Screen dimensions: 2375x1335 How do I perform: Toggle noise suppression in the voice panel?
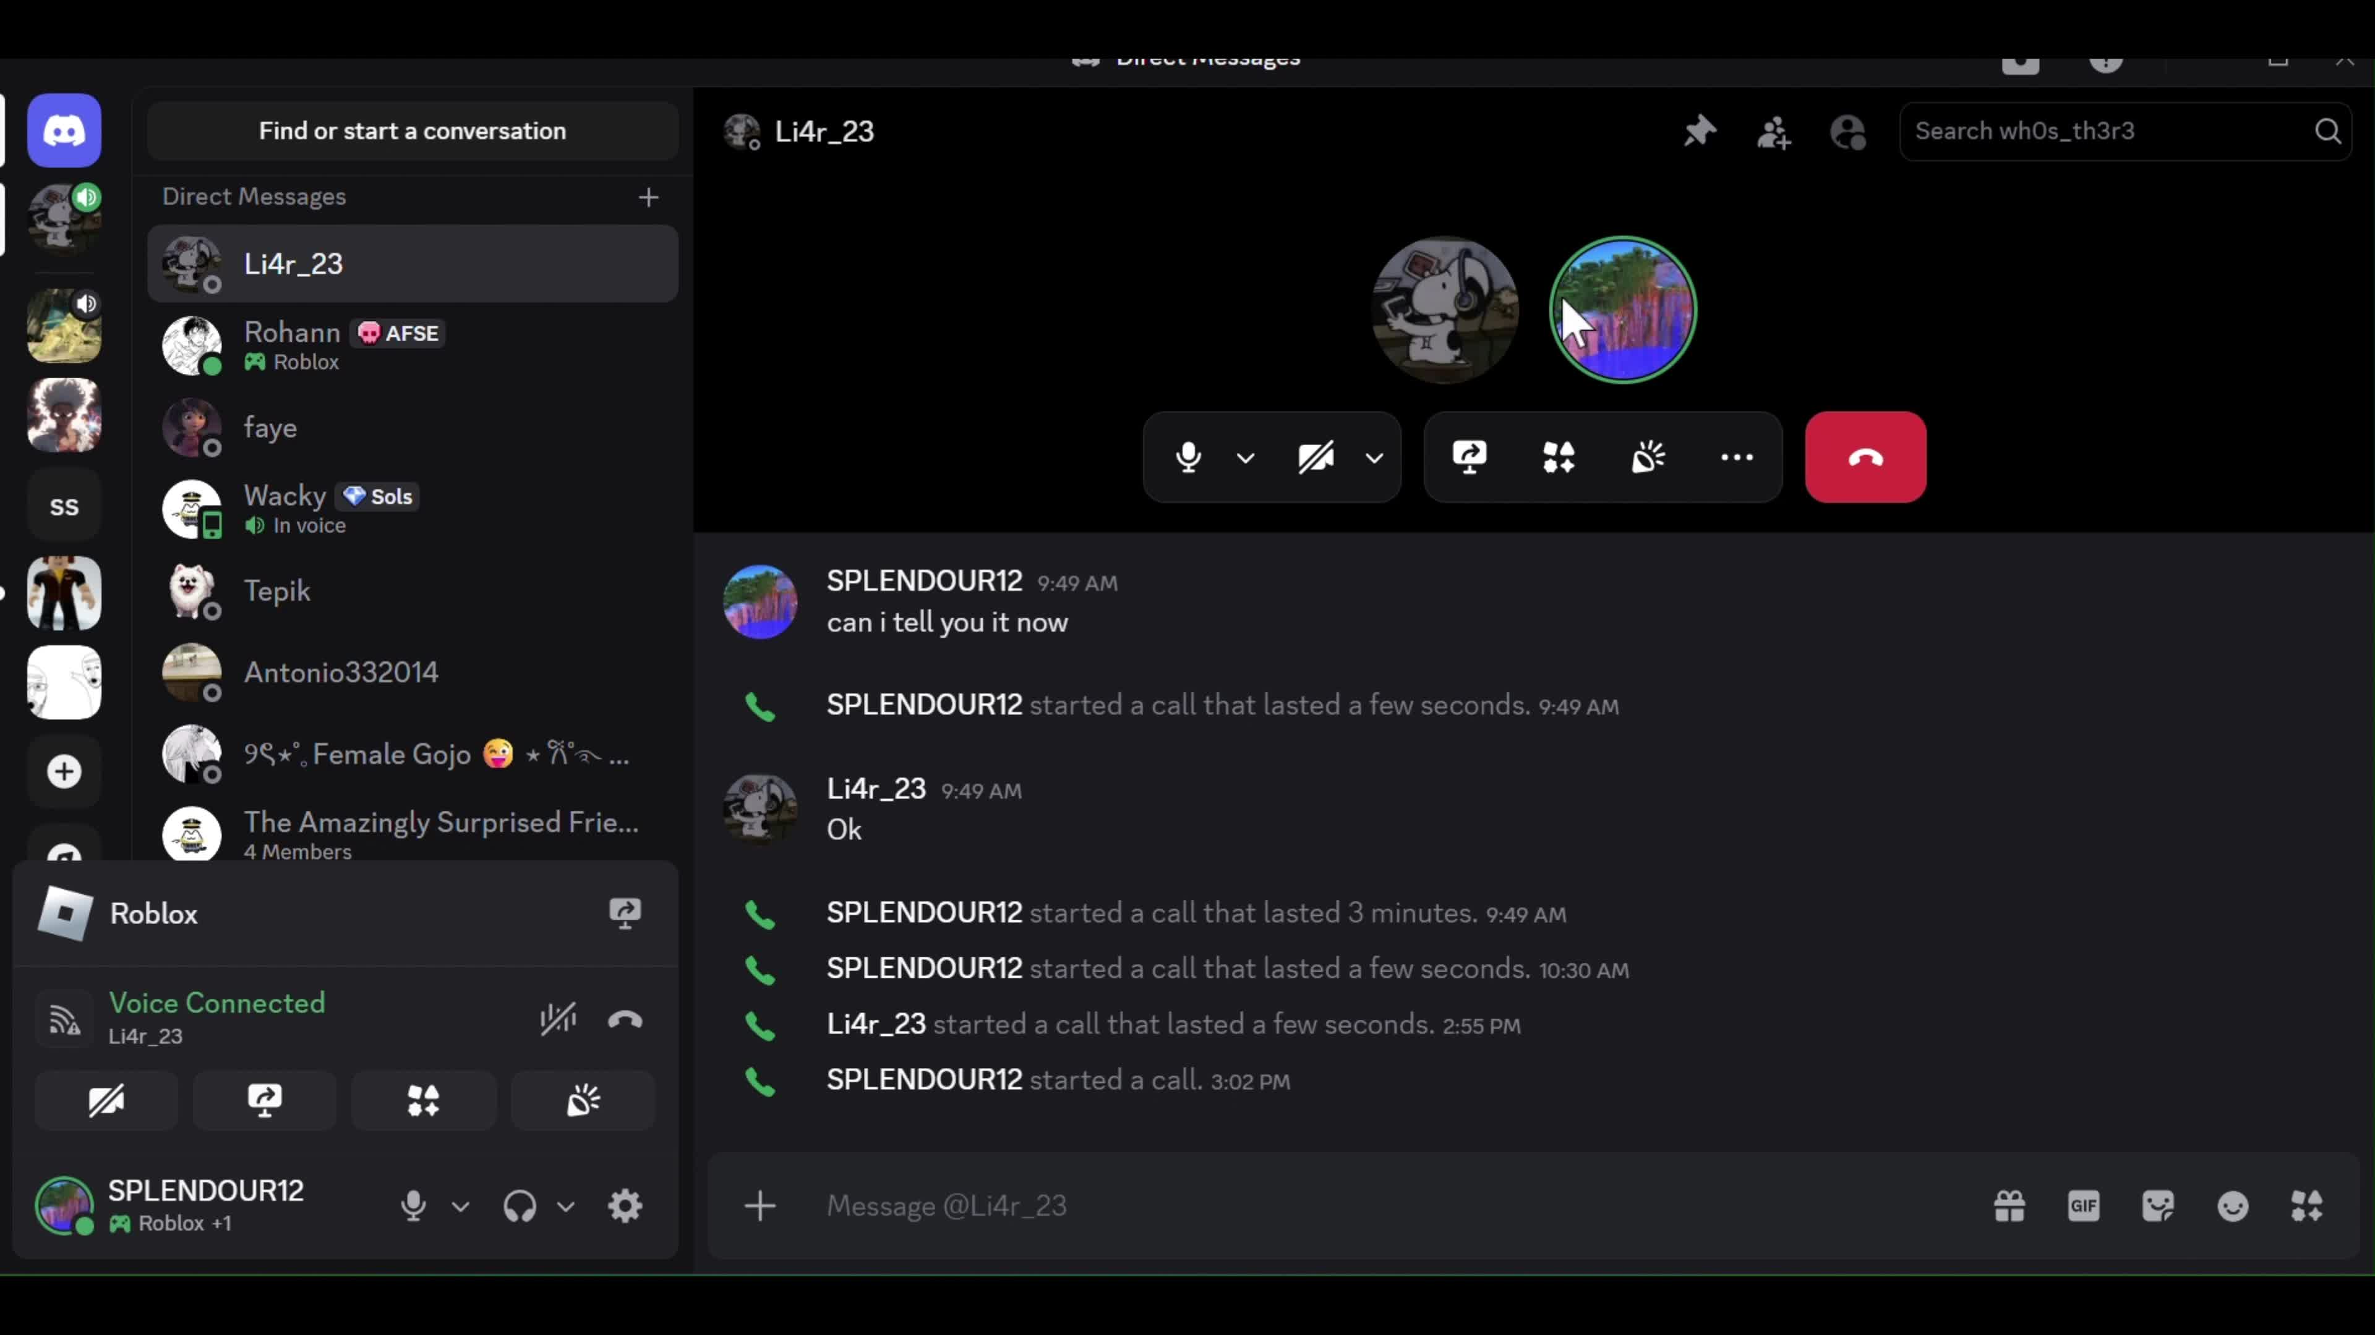pos(558,1018)
